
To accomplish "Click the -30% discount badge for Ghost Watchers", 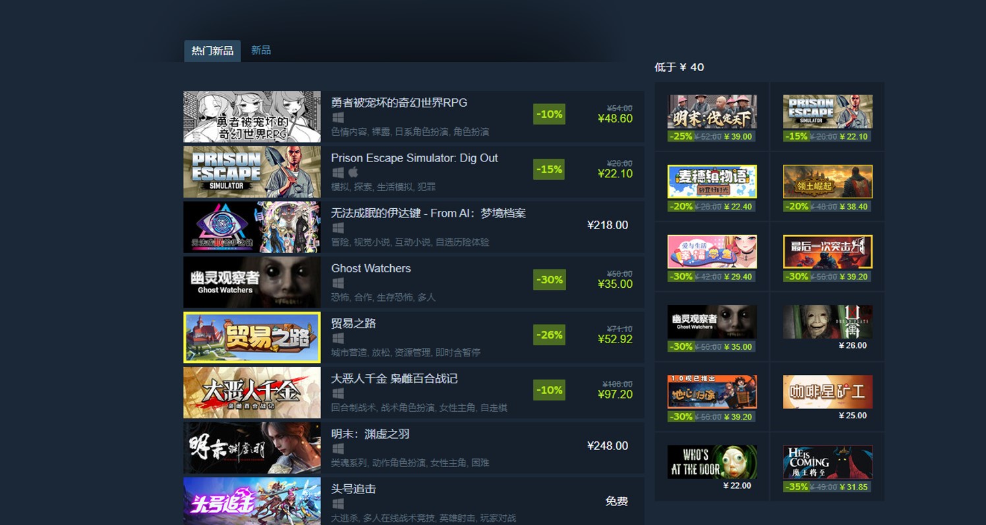I will click(x=549, y=280).
